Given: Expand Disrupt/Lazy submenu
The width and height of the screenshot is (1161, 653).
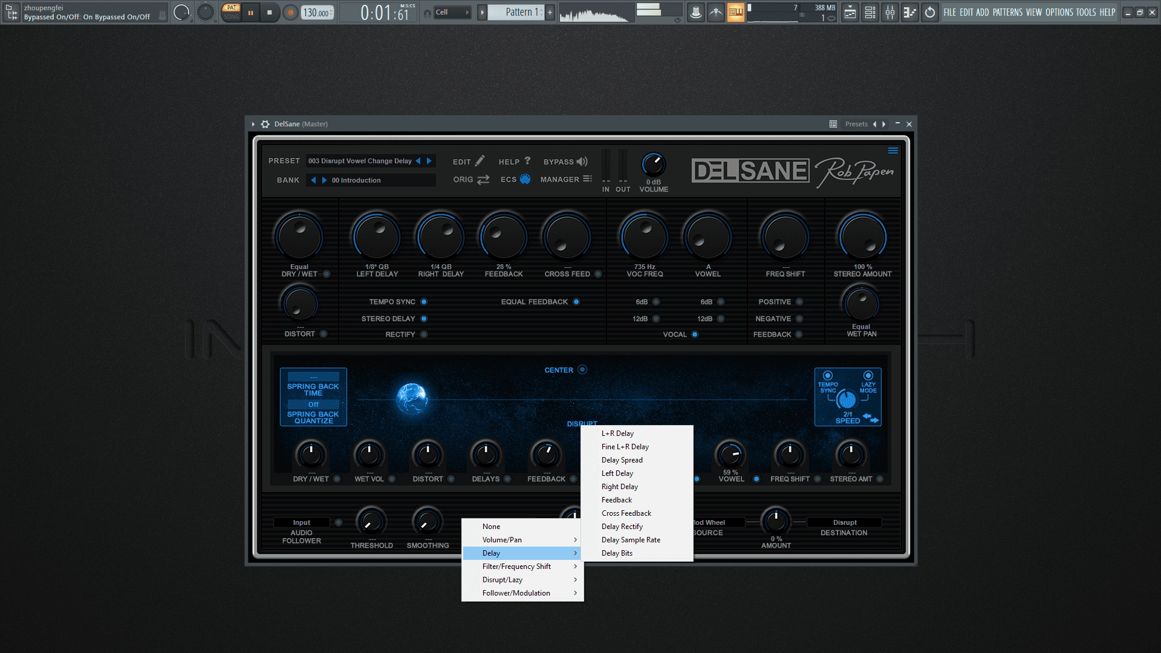Looking at the screenshot, I should coord(523,580).
